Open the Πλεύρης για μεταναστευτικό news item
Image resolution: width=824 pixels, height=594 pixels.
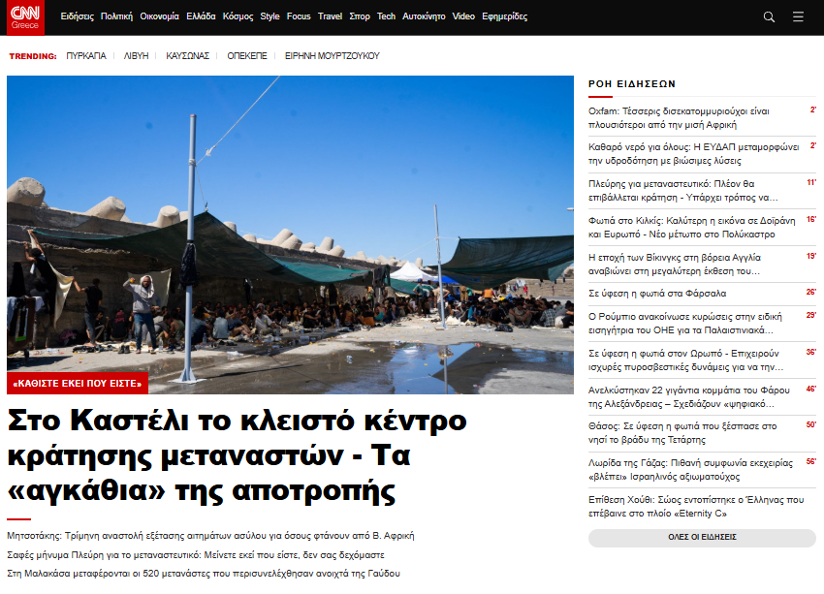tap(682, 191)
